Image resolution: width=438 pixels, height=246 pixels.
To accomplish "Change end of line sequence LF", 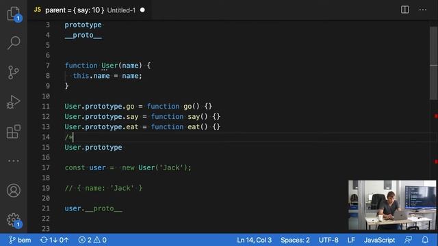I will coord(351,240).
